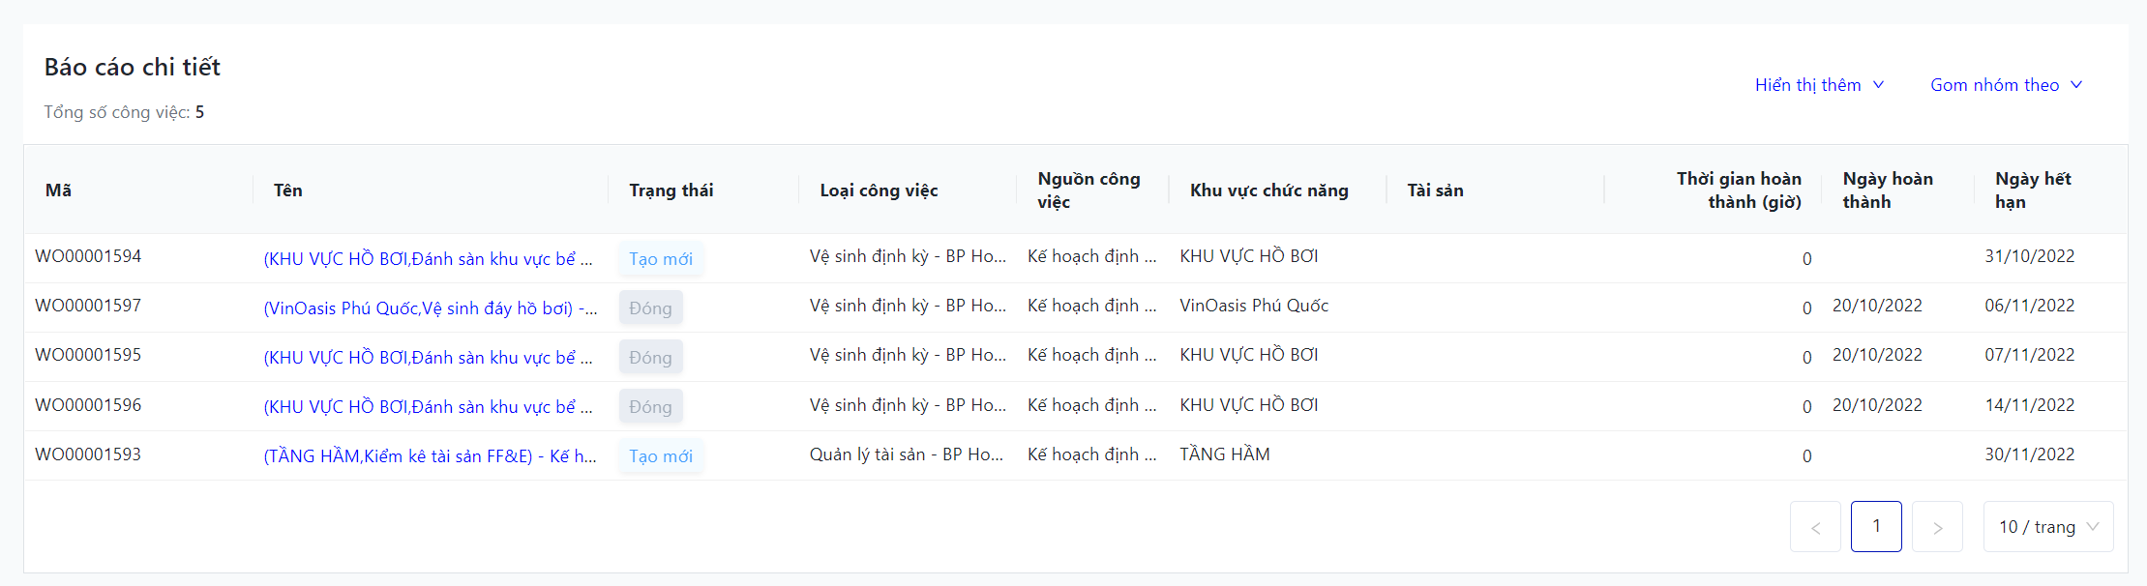The width and height of the screenshot is (2147, 586).
Task: Click the 'Ngày hết hạn' column header
Action: click(2032, 190)
